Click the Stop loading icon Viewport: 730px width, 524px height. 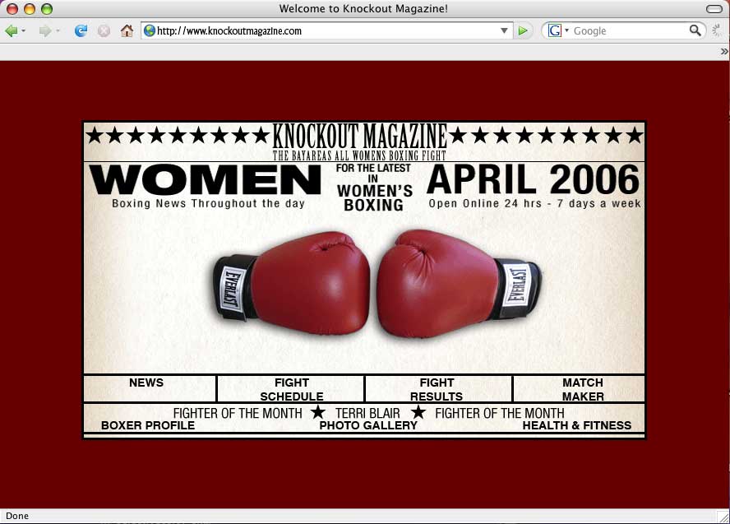tap(104, 30)
